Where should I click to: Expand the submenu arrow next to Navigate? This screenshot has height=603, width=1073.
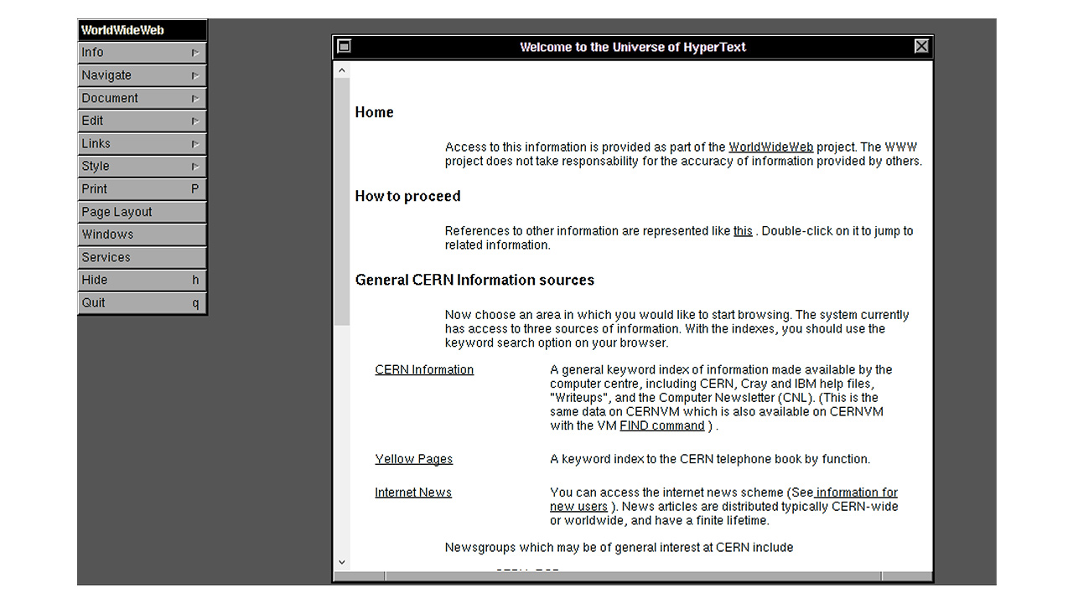[194, 75]
